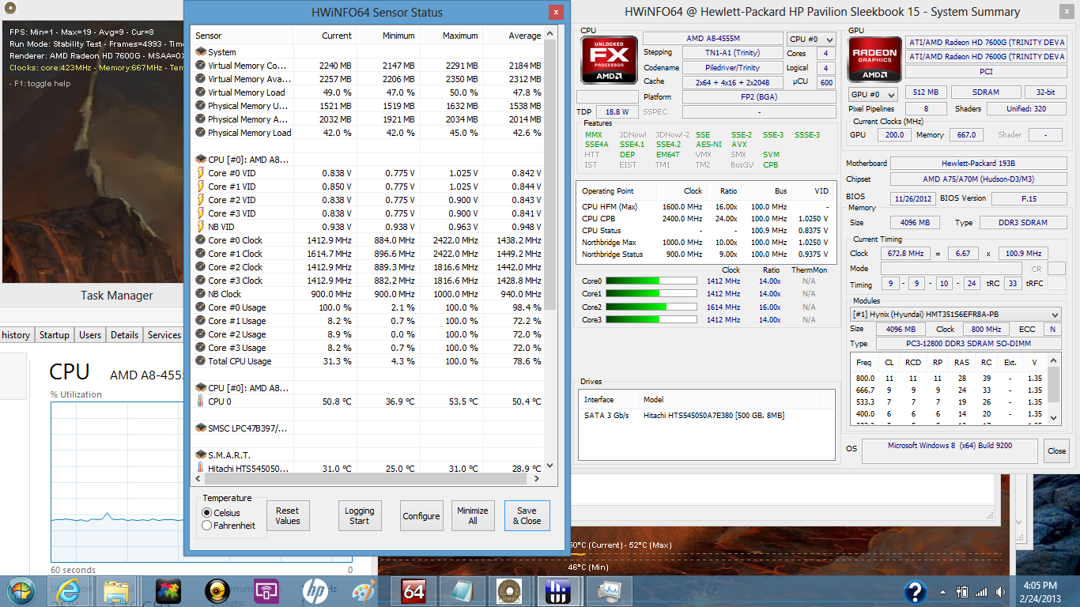1080x607 pixels.
Task: Click the Average column header
Action: [x=514, y=36]
